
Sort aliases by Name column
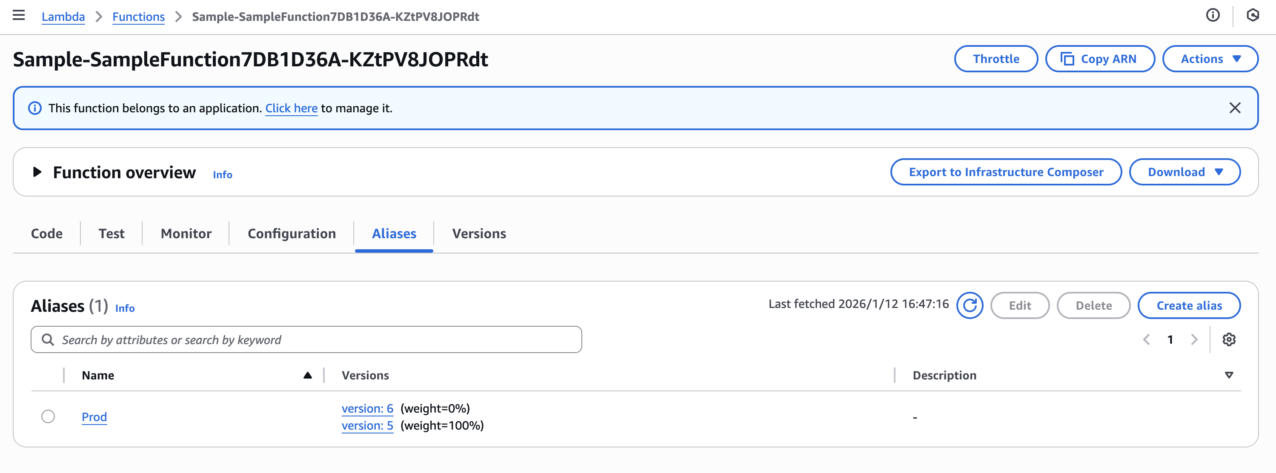[307, 376]
